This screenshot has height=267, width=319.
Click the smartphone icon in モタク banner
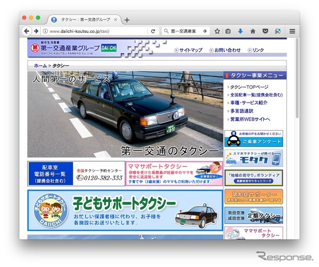tap(276, 159)
